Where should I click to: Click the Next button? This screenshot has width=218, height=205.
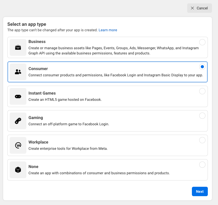(200, 191)
